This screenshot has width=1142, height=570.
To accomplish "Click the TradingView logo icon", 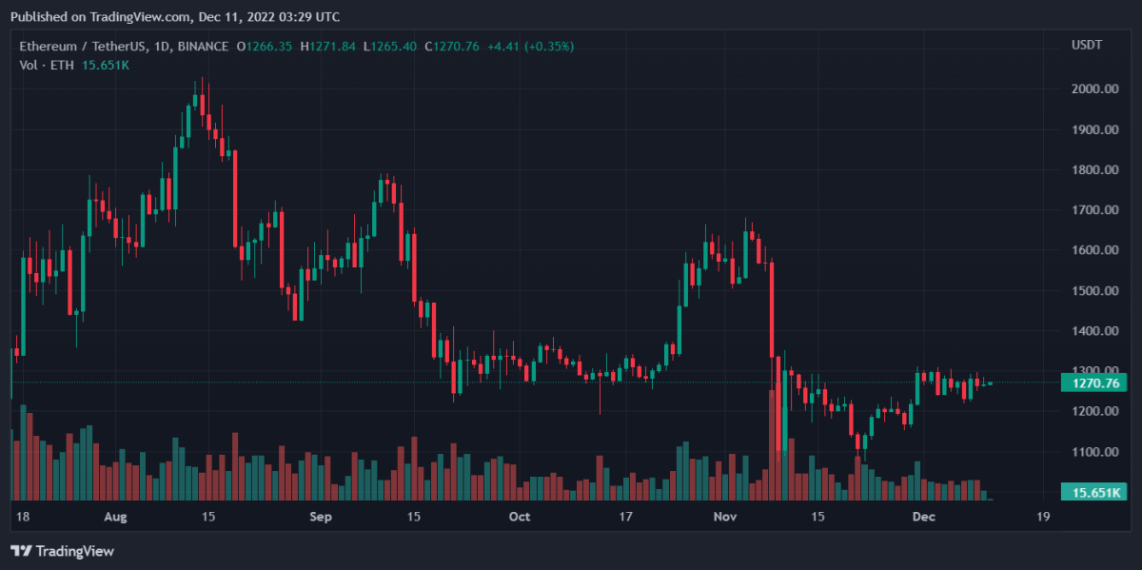I will coord(19,551).
